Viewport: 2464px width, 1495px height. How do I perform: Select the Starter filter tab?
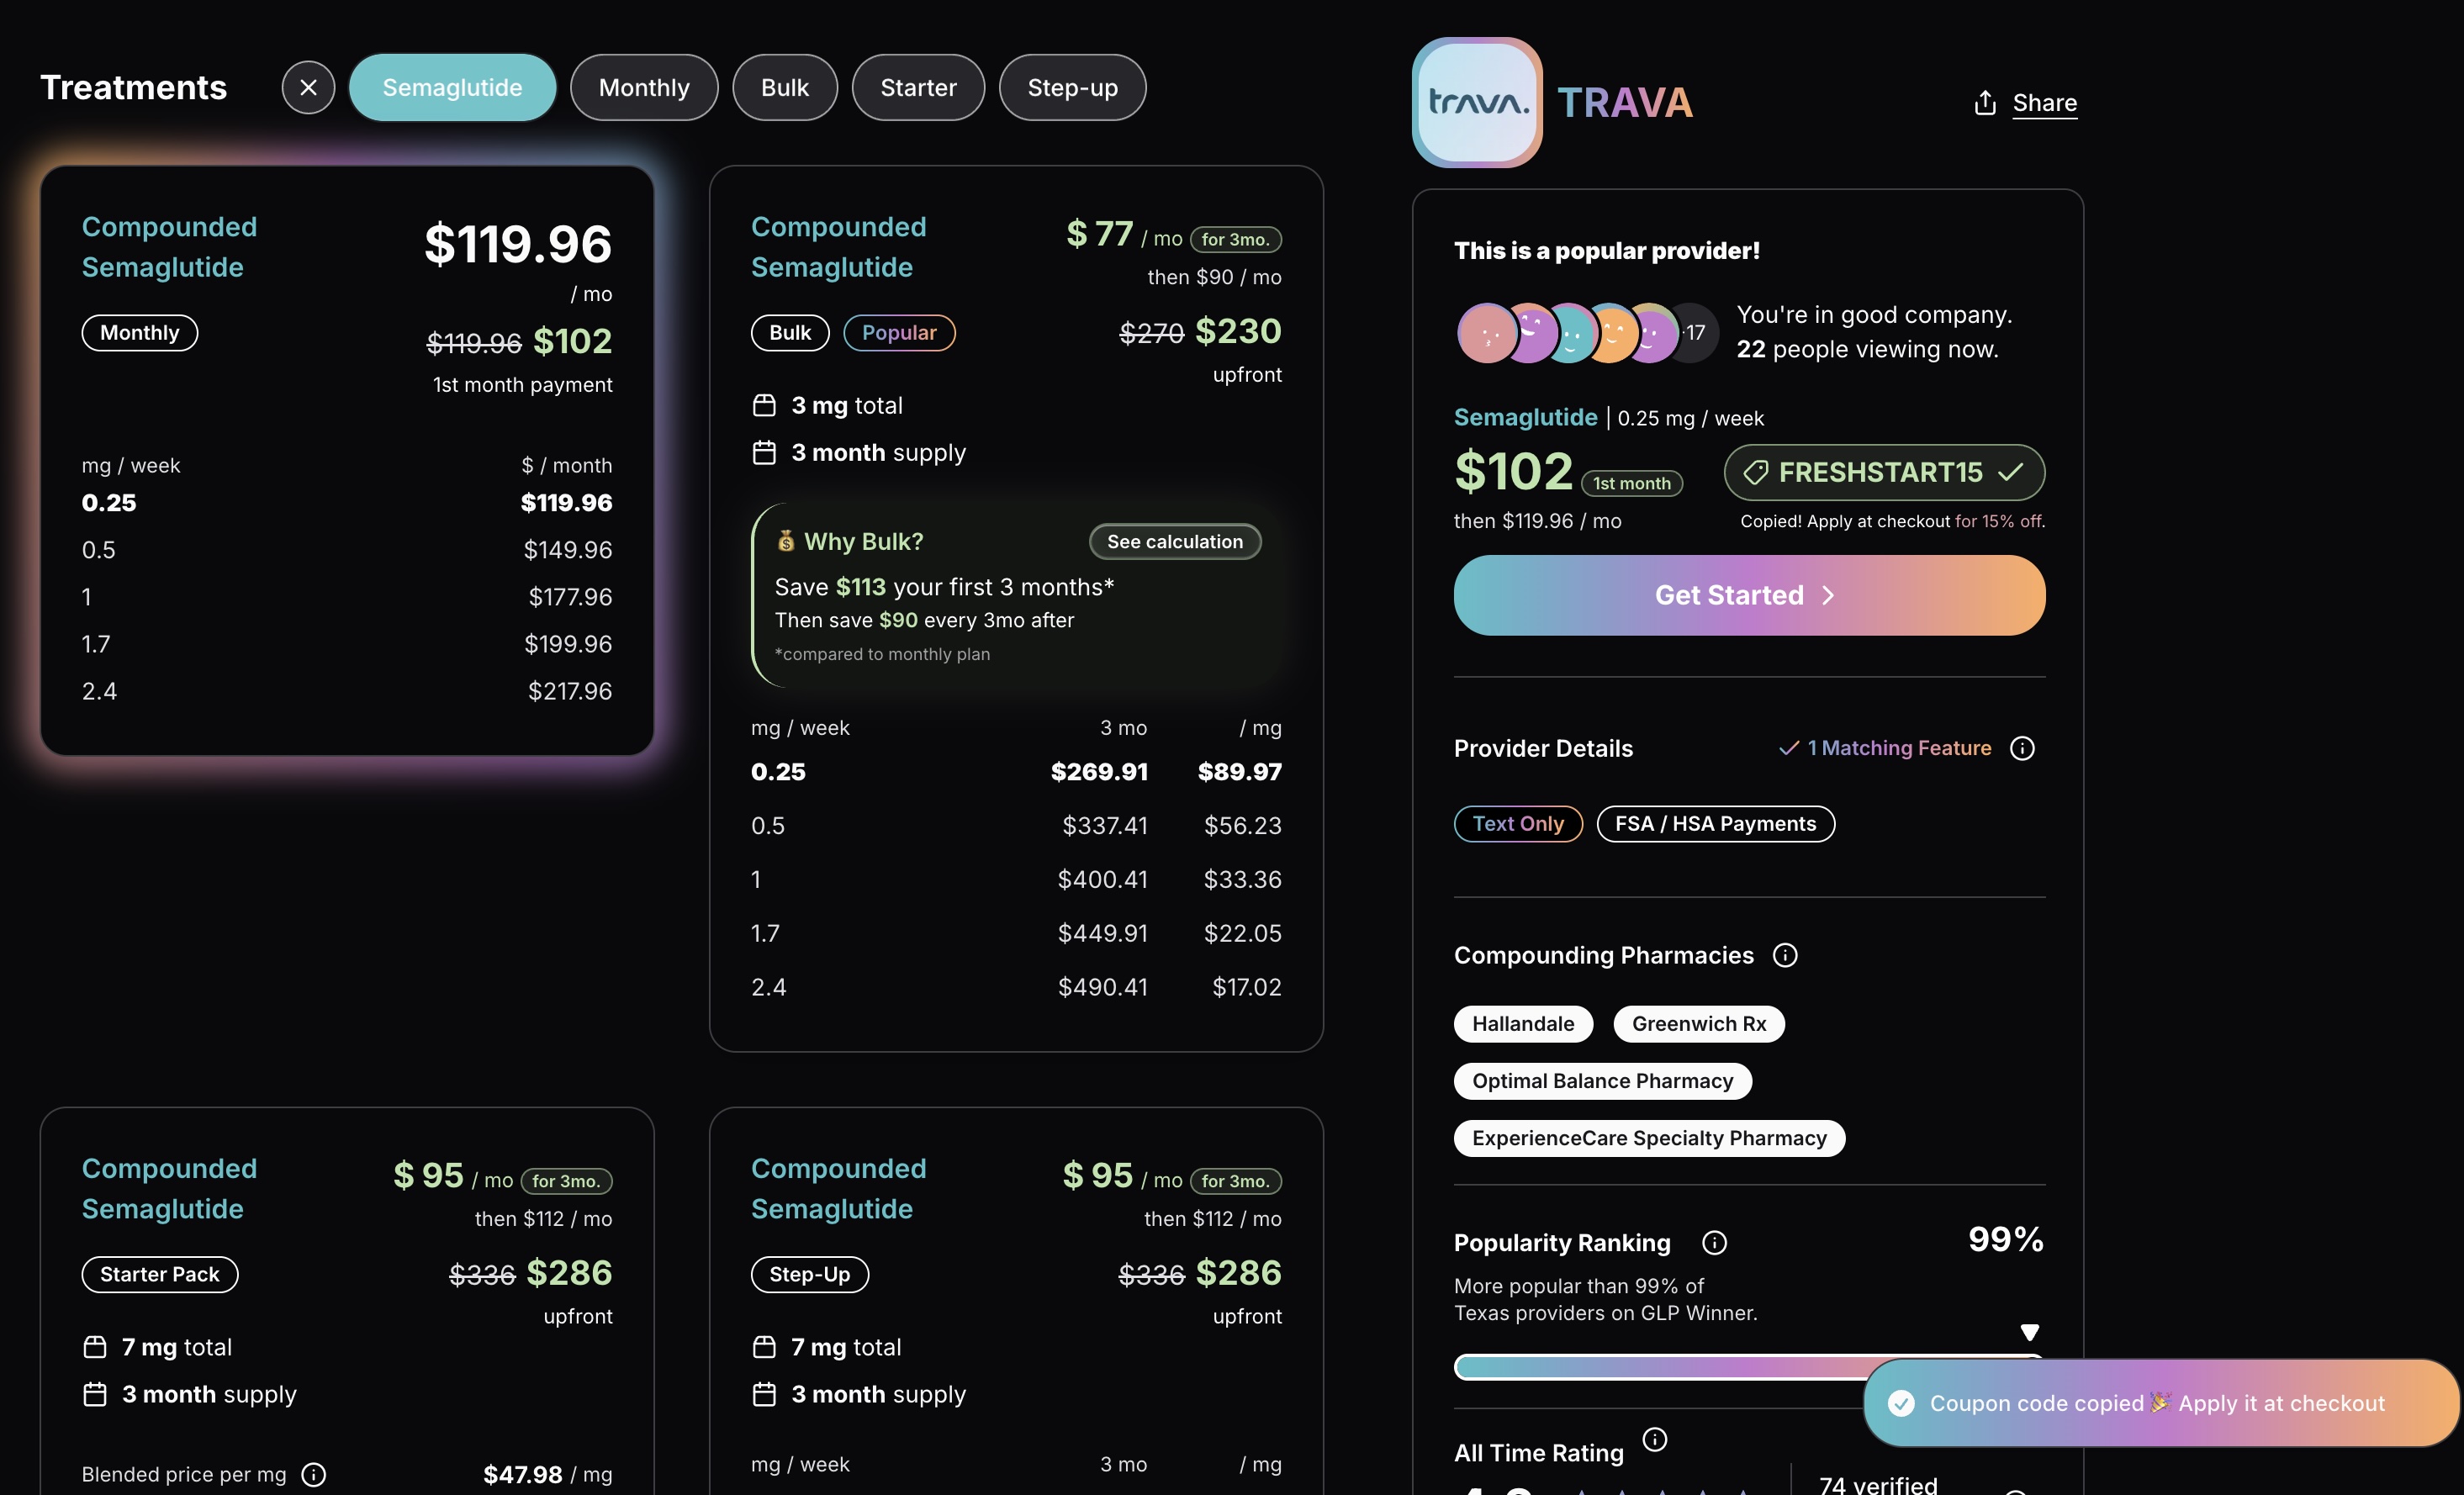(917, 88)
